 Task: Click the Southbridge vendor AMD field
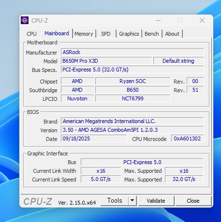pyautogui.click(x=77, y=90)
